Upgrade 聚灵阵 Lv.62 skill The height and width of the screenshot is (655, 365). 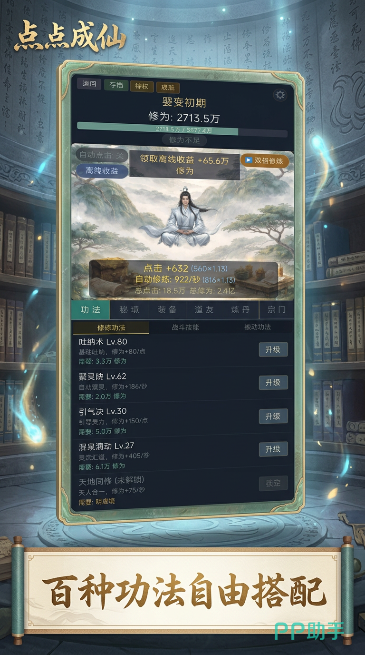(x=273, y=382)
